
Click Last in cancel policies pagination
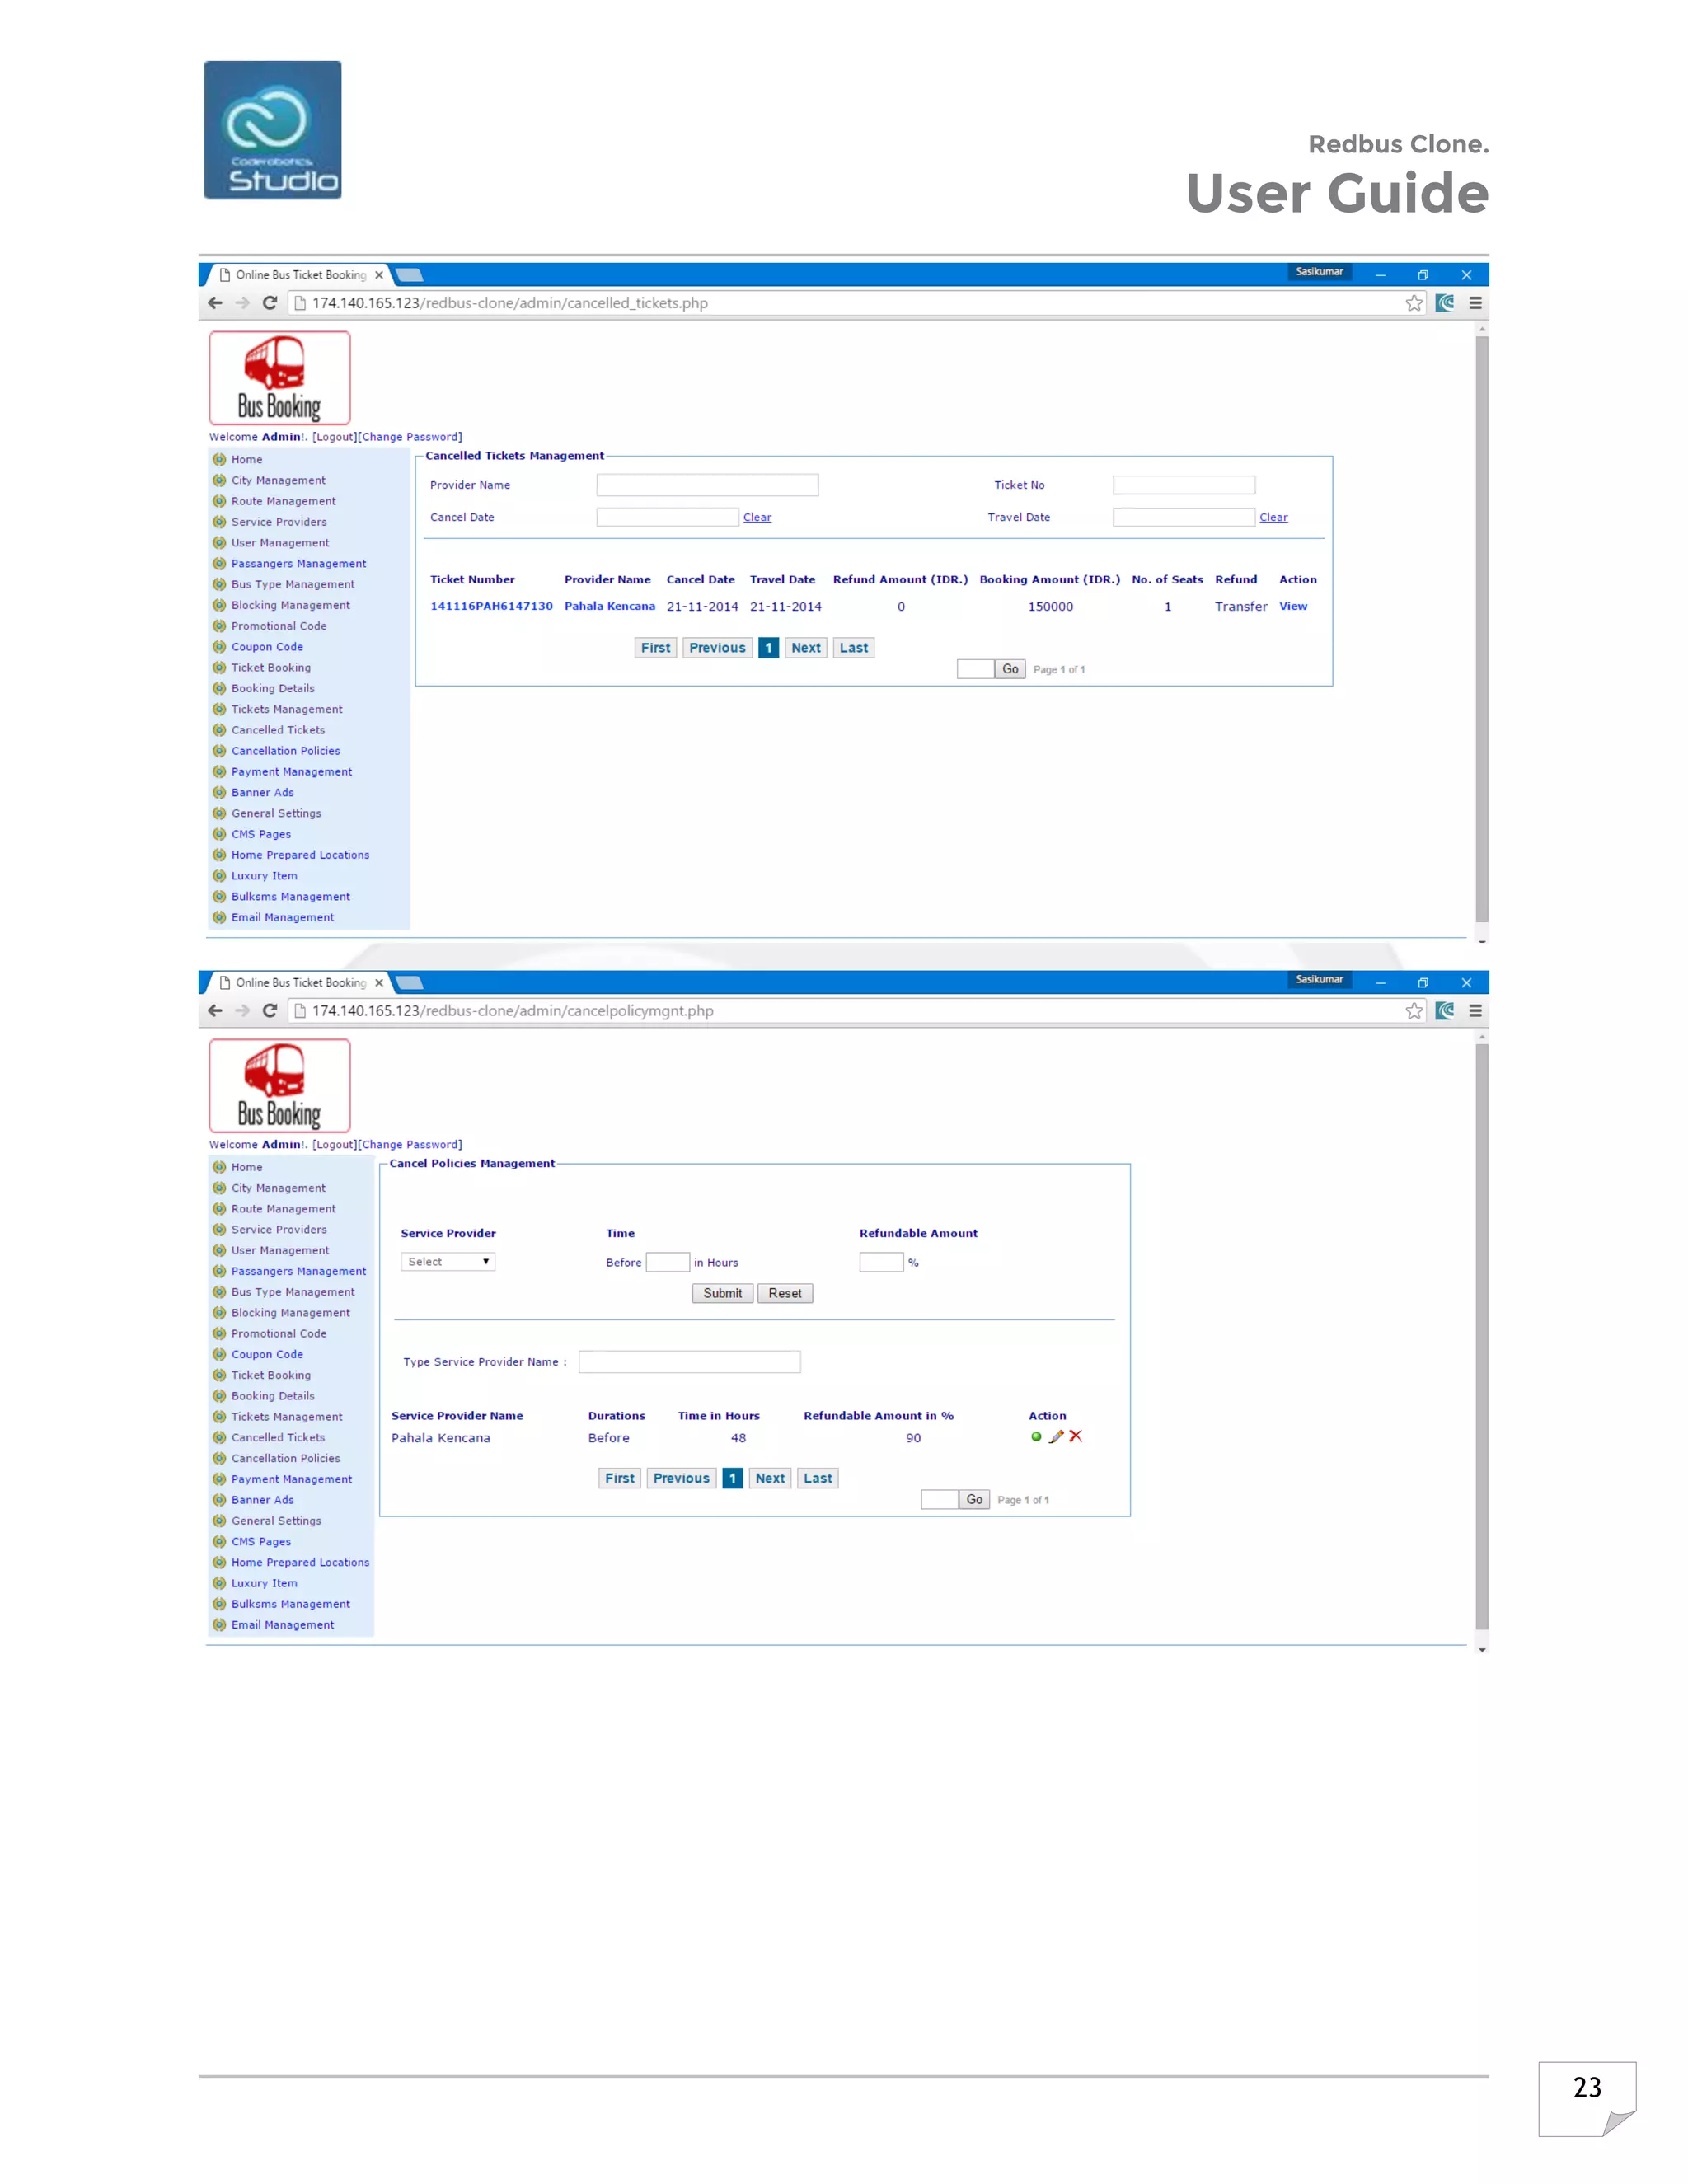coord(818,1479)
